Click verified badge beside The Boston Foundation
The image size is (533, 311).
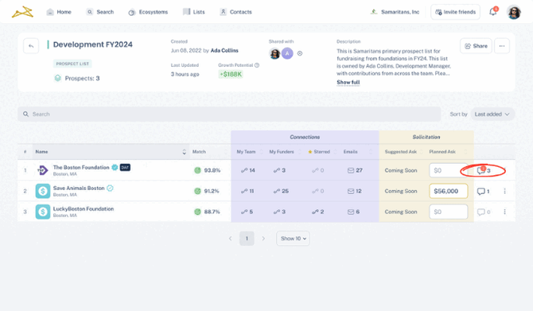(x=115, y=167)
